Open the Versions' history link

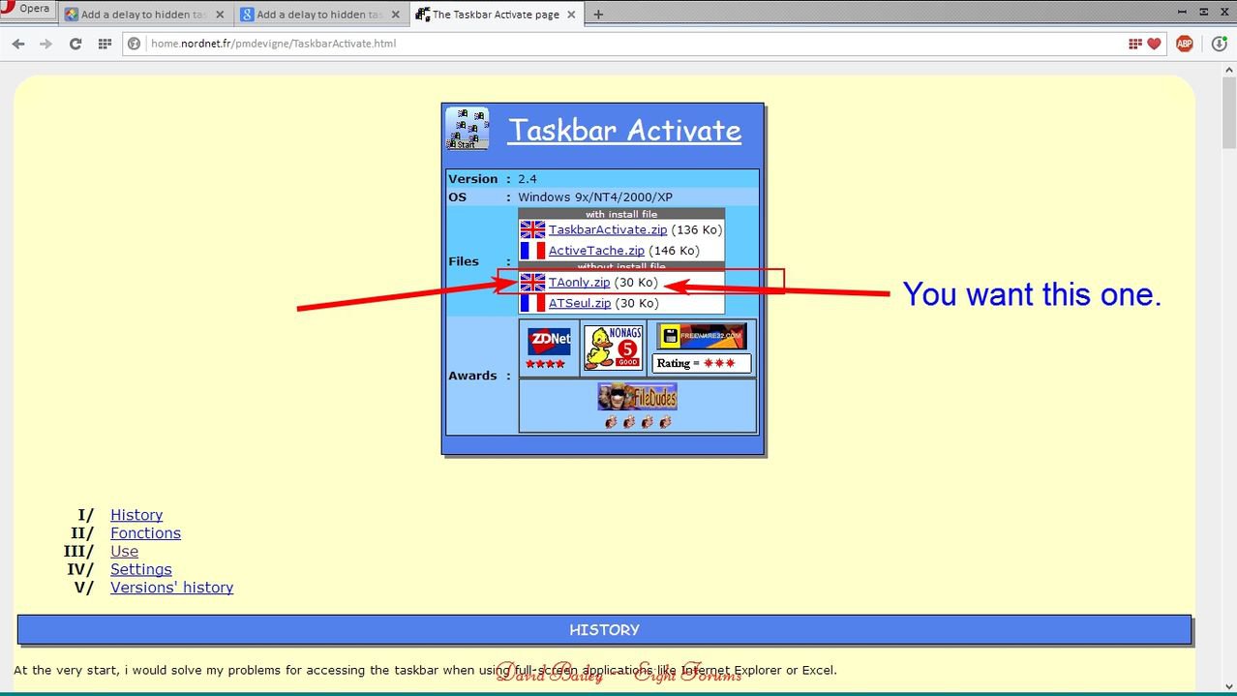171,588
